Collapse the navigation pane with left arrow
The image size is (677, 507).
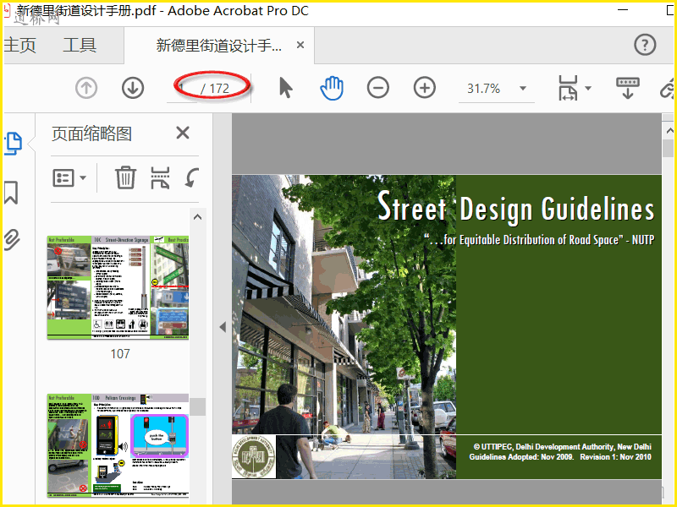pyautogui.click(x=223, y=327)
